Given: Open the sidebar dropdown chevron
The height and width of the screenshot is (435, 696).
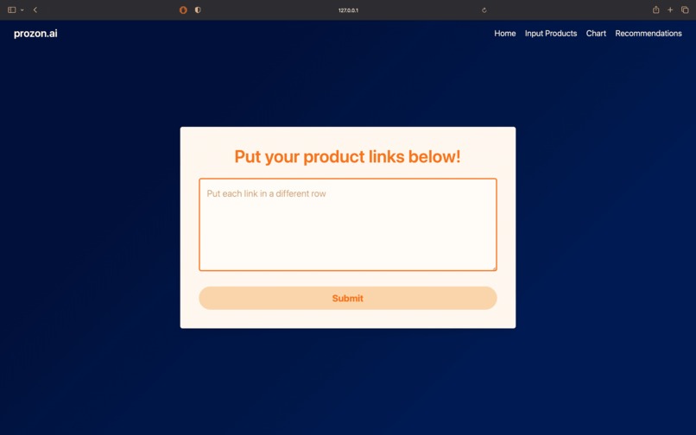Looking at the screenshot, I should click(22, 10).
